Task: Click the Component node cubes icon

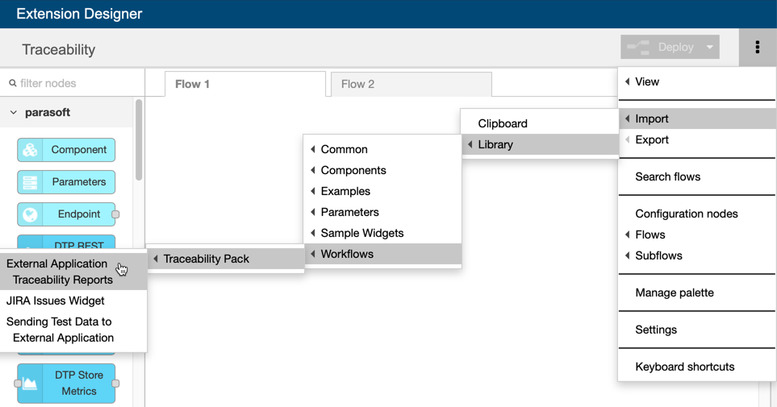Action: click(30, 150)
